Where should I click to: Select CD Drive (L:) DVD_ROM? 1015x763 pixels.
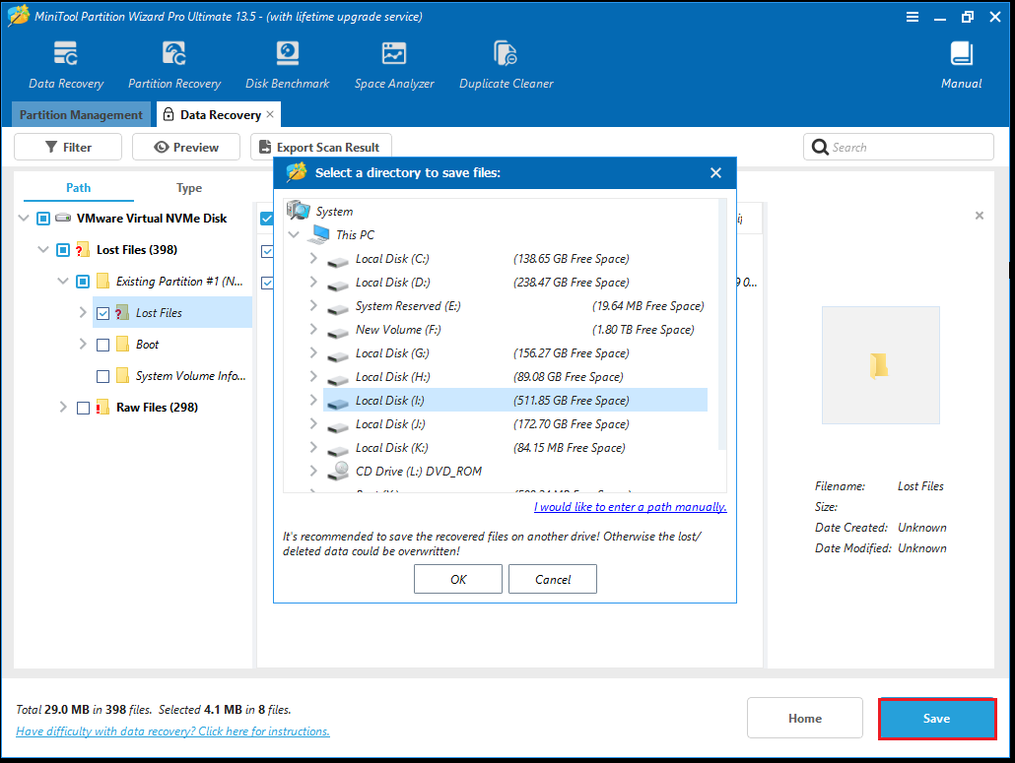click(515, 472)
